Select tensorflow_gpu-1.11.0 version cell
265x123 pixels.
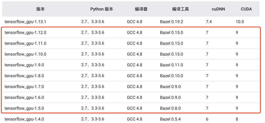point(25,43)
